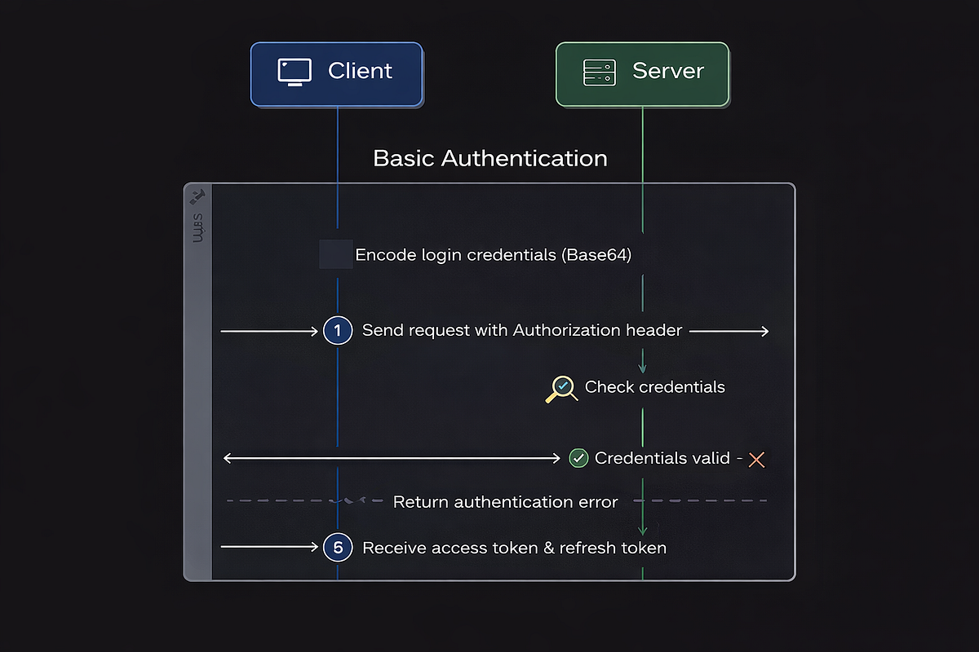
Task: Click the server rack icon in the Server box
Action: click(600, 72)
